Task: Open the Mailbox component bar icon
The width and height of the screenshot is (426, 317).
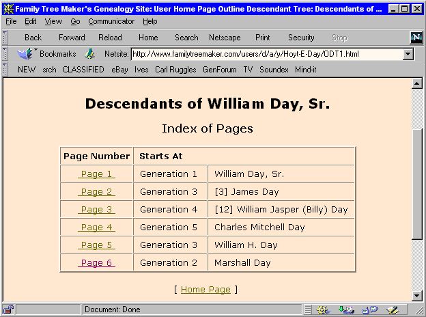Action: [x=346, y=309]
